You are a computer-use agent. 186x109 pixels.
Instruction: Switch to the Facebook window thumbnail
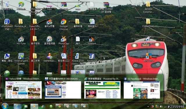tap(142, 90)
